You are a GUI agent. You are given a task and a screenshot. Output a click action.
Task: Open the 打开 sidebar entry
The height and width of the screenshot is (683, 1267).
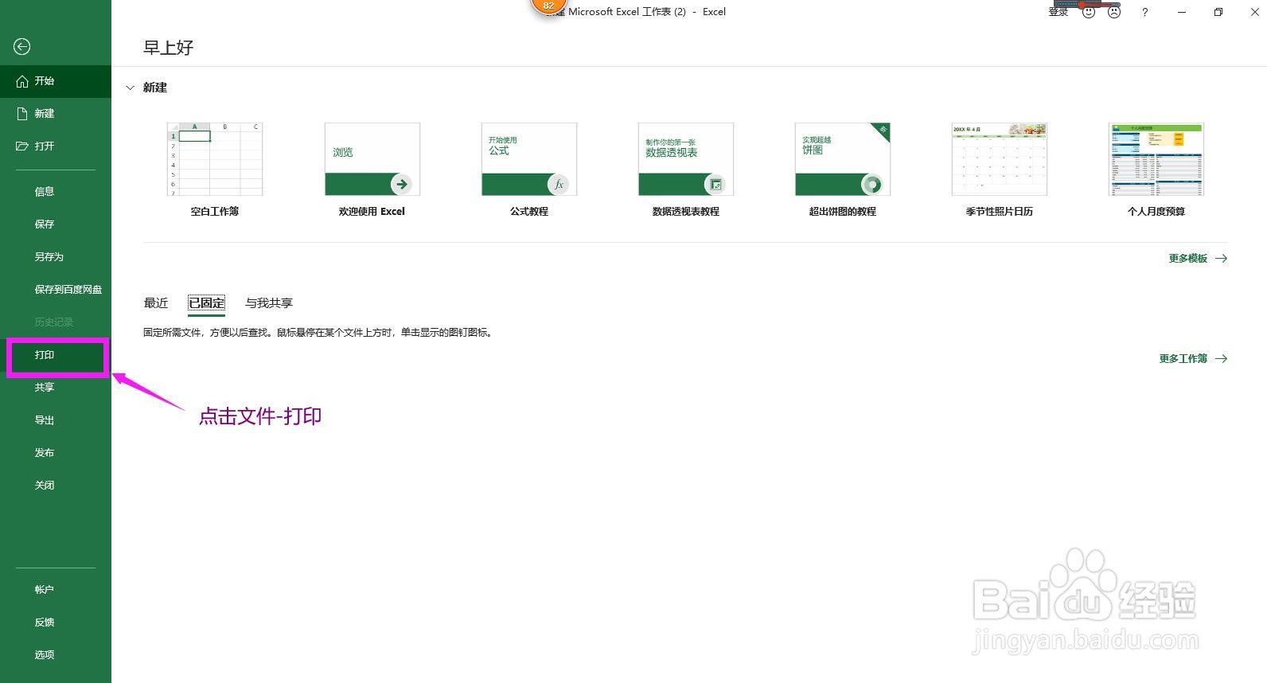[x=56, y=146]
